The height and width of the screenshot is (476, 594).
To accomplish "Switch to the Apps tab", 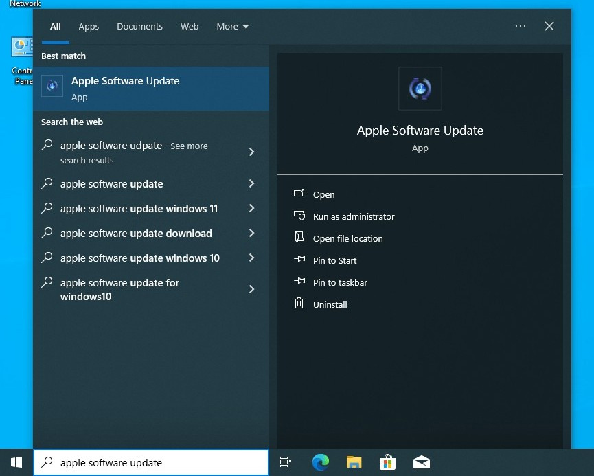I will coord(89,27).
